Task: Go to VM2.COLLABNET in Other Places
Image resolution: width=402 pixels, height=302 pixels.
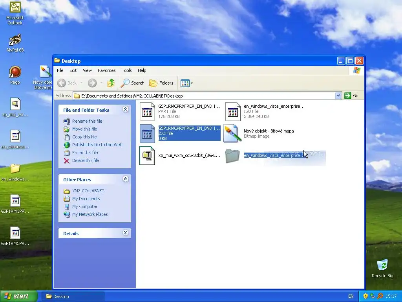Action: 88,191
